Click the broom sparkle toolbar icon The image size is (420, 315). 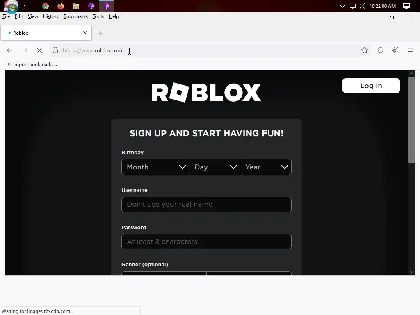point(395,50)
